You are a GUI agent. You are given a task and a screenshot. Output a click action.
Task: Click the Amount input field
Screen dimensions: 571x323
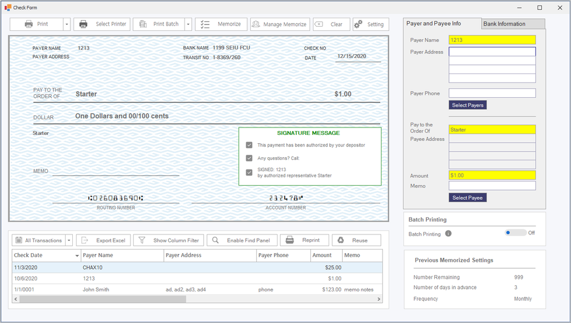(x=493, y=175)
